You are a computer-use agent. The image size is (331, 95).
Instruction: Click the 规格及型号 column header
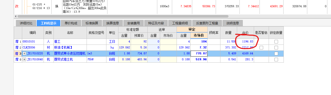coord(96,33)
